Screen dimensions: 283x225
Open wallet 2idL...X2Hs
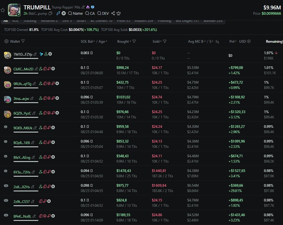22,187
